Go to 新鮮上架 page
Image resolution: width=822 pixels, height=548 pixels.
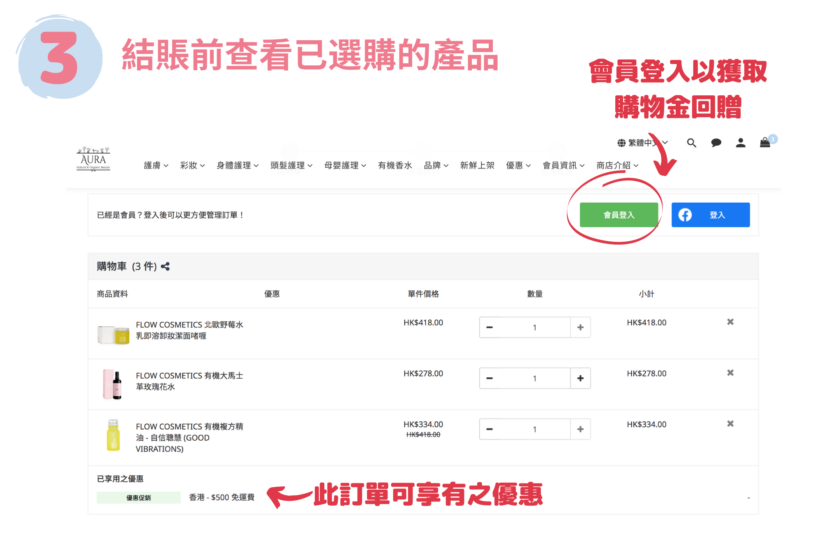[x=477, y=165]
